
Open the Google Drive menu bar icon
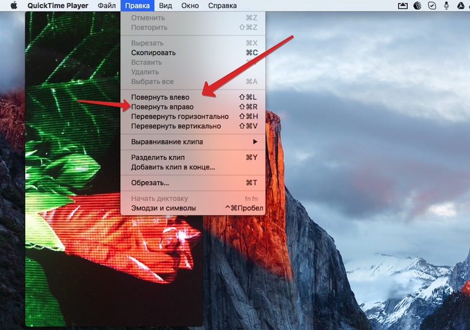(461, 6)
